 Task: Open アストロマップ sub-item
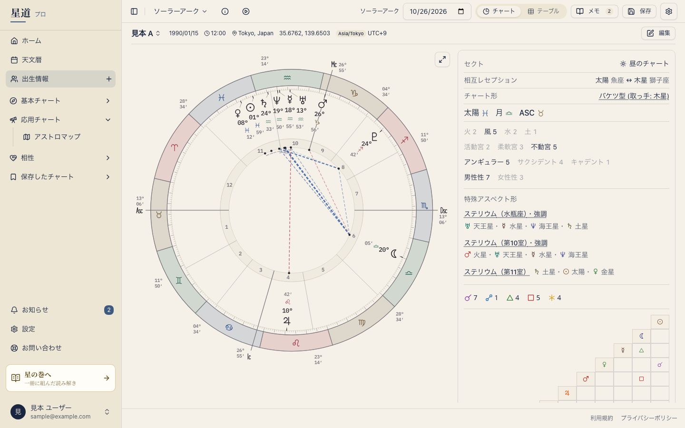(x=67, y=137)
